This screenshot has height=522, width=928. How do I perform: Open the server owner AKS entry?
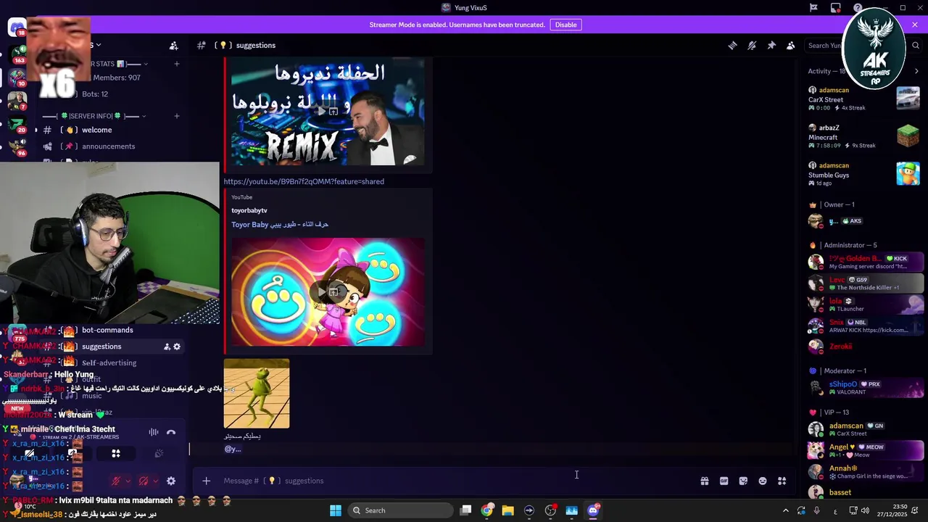(866, 221)
